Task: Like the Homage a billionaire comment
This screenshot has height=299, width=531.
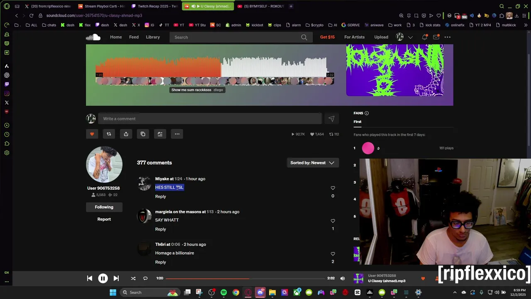Action: point(333,254)
